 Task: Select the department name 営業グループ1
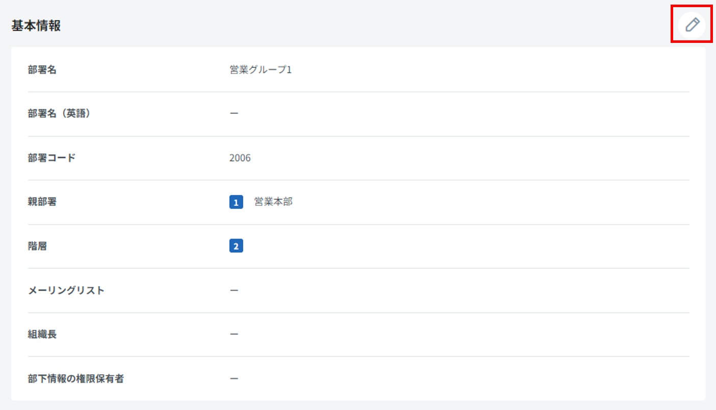pos(260,70)
